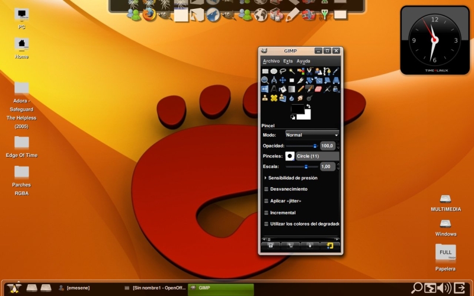Viewport: 474px width, 296px height.
Task: Pick the Fuzzy Select magic wand tool
Action: tap(292, 71)
